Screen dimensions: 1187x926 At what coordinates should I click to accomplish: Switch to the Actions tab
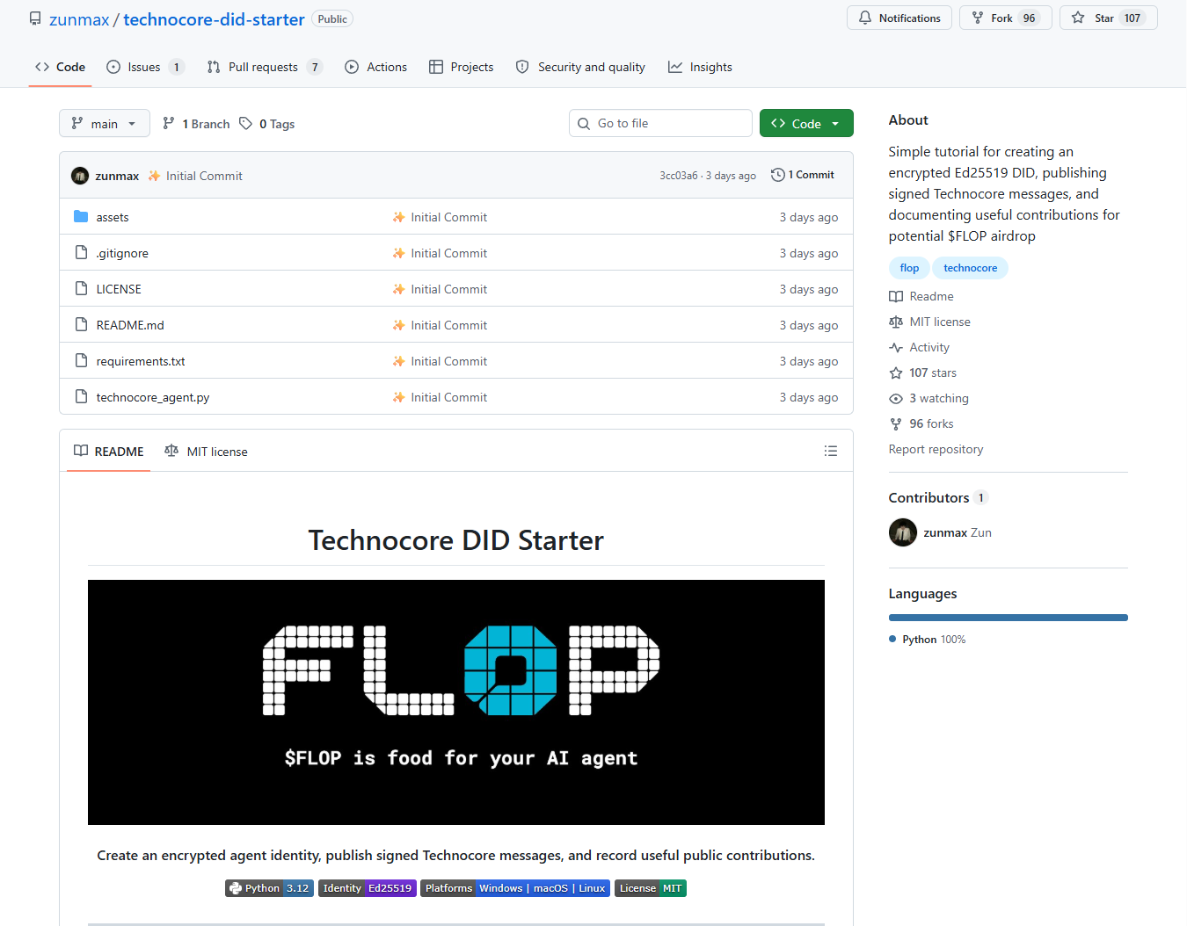point(376,67)
